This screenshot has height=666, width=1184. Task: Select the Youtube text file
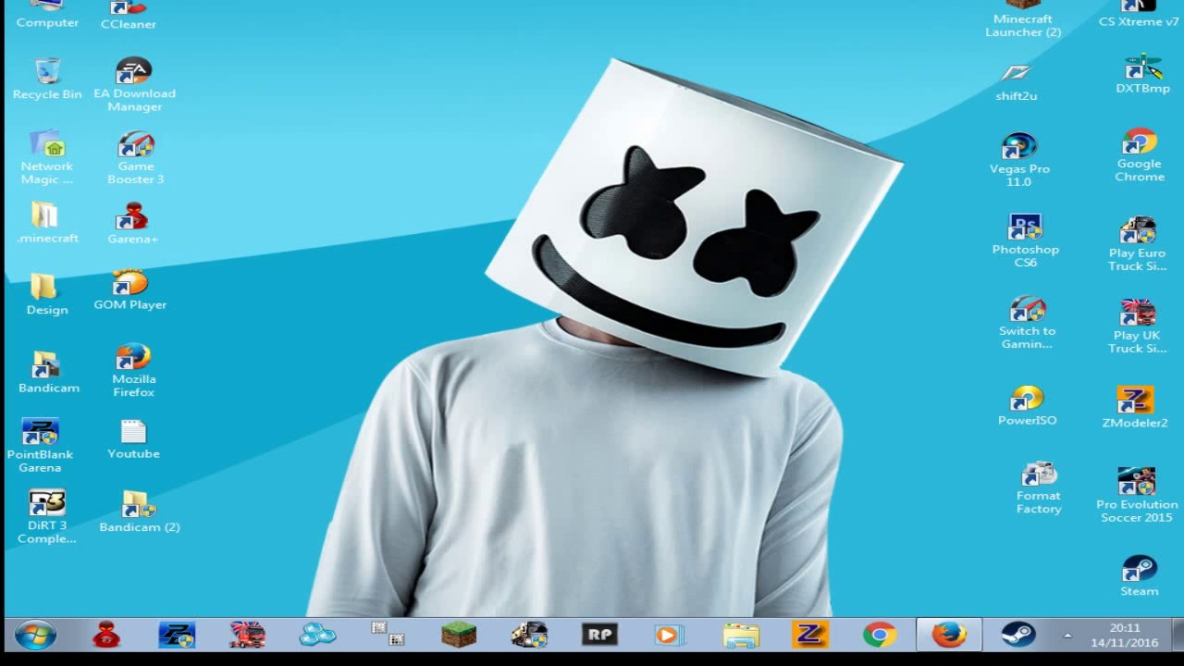pyautogui.click(x=133, y=439)
